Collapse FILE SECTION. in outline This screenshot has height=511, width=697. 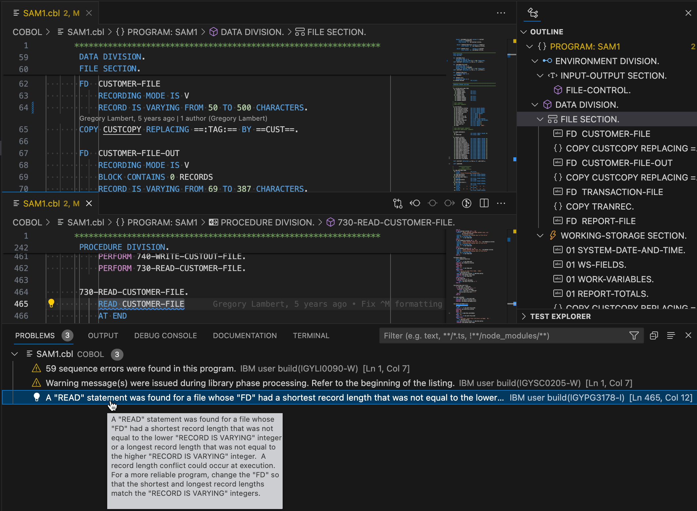click(540, 119)
